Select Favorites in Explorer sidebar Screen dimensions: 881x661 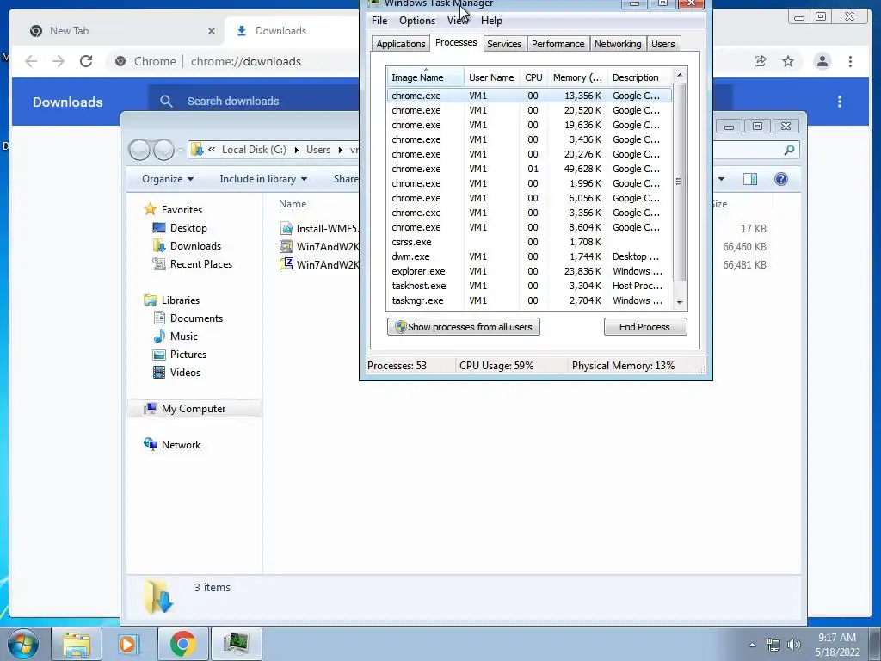click(x=181, y=210)
